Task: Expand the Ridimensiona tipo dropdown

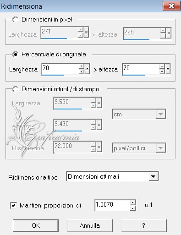Action: [153, 176]
